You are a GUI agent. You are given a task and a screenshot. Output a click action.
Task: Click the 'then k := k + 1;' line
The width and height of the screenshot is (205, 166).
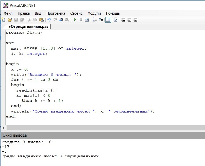42,101
